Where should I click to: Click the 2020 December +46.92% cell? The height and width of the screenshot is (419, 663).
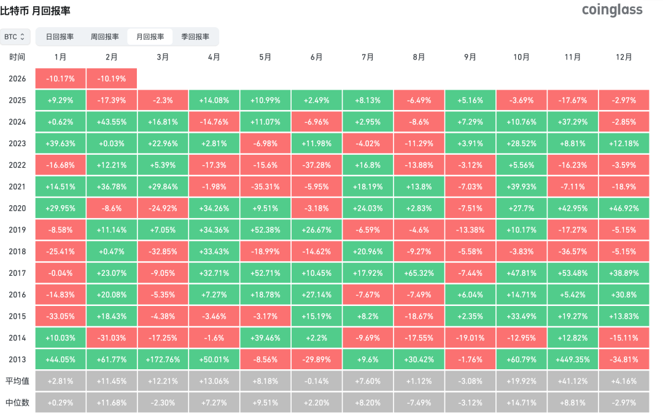(624, 209)
